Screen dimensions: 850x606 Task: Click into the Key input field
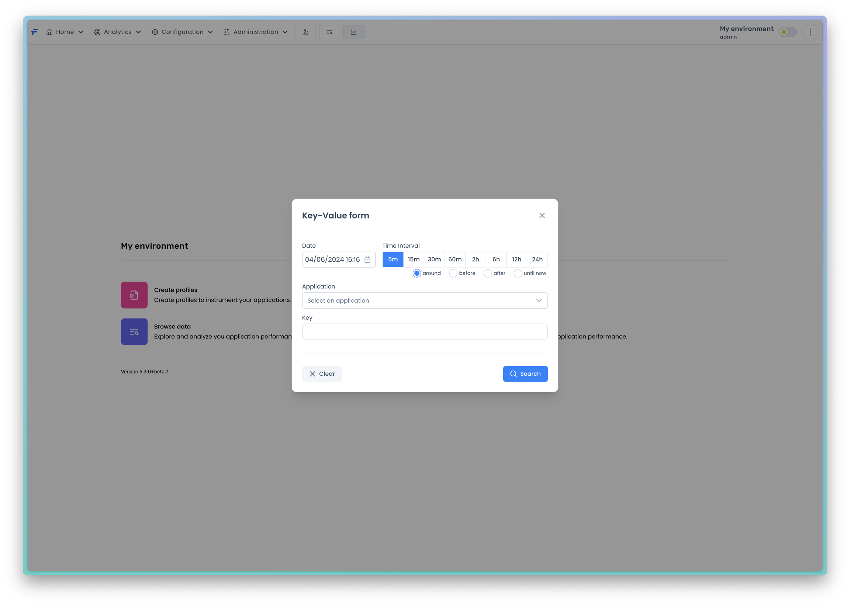coord(424,331)
